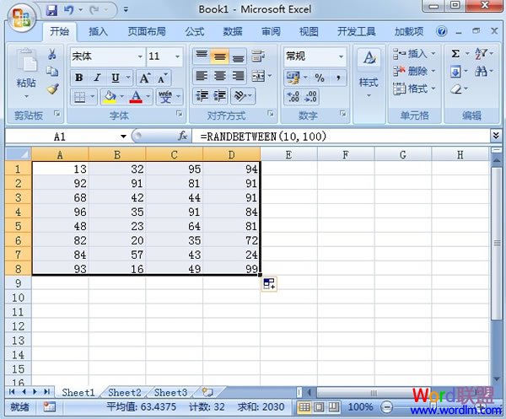The height and width of the screenshot is (419, 506).
Task: Click the zoom out minus button
Action: (386, 407)
